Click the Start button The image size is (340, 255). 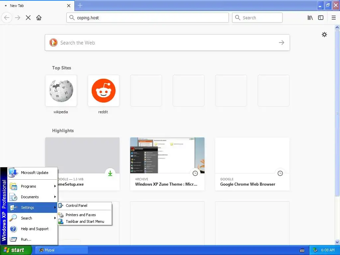pos(16,250)
